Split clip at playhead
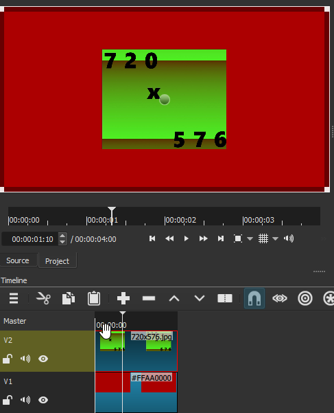 [x=225, y=298]
